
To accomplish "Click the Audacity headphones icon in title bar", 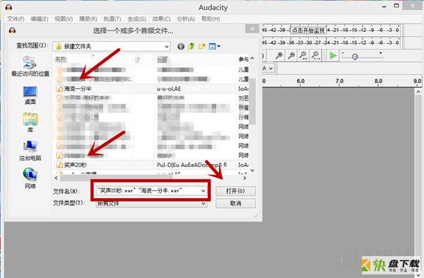I will coord(8,7).
